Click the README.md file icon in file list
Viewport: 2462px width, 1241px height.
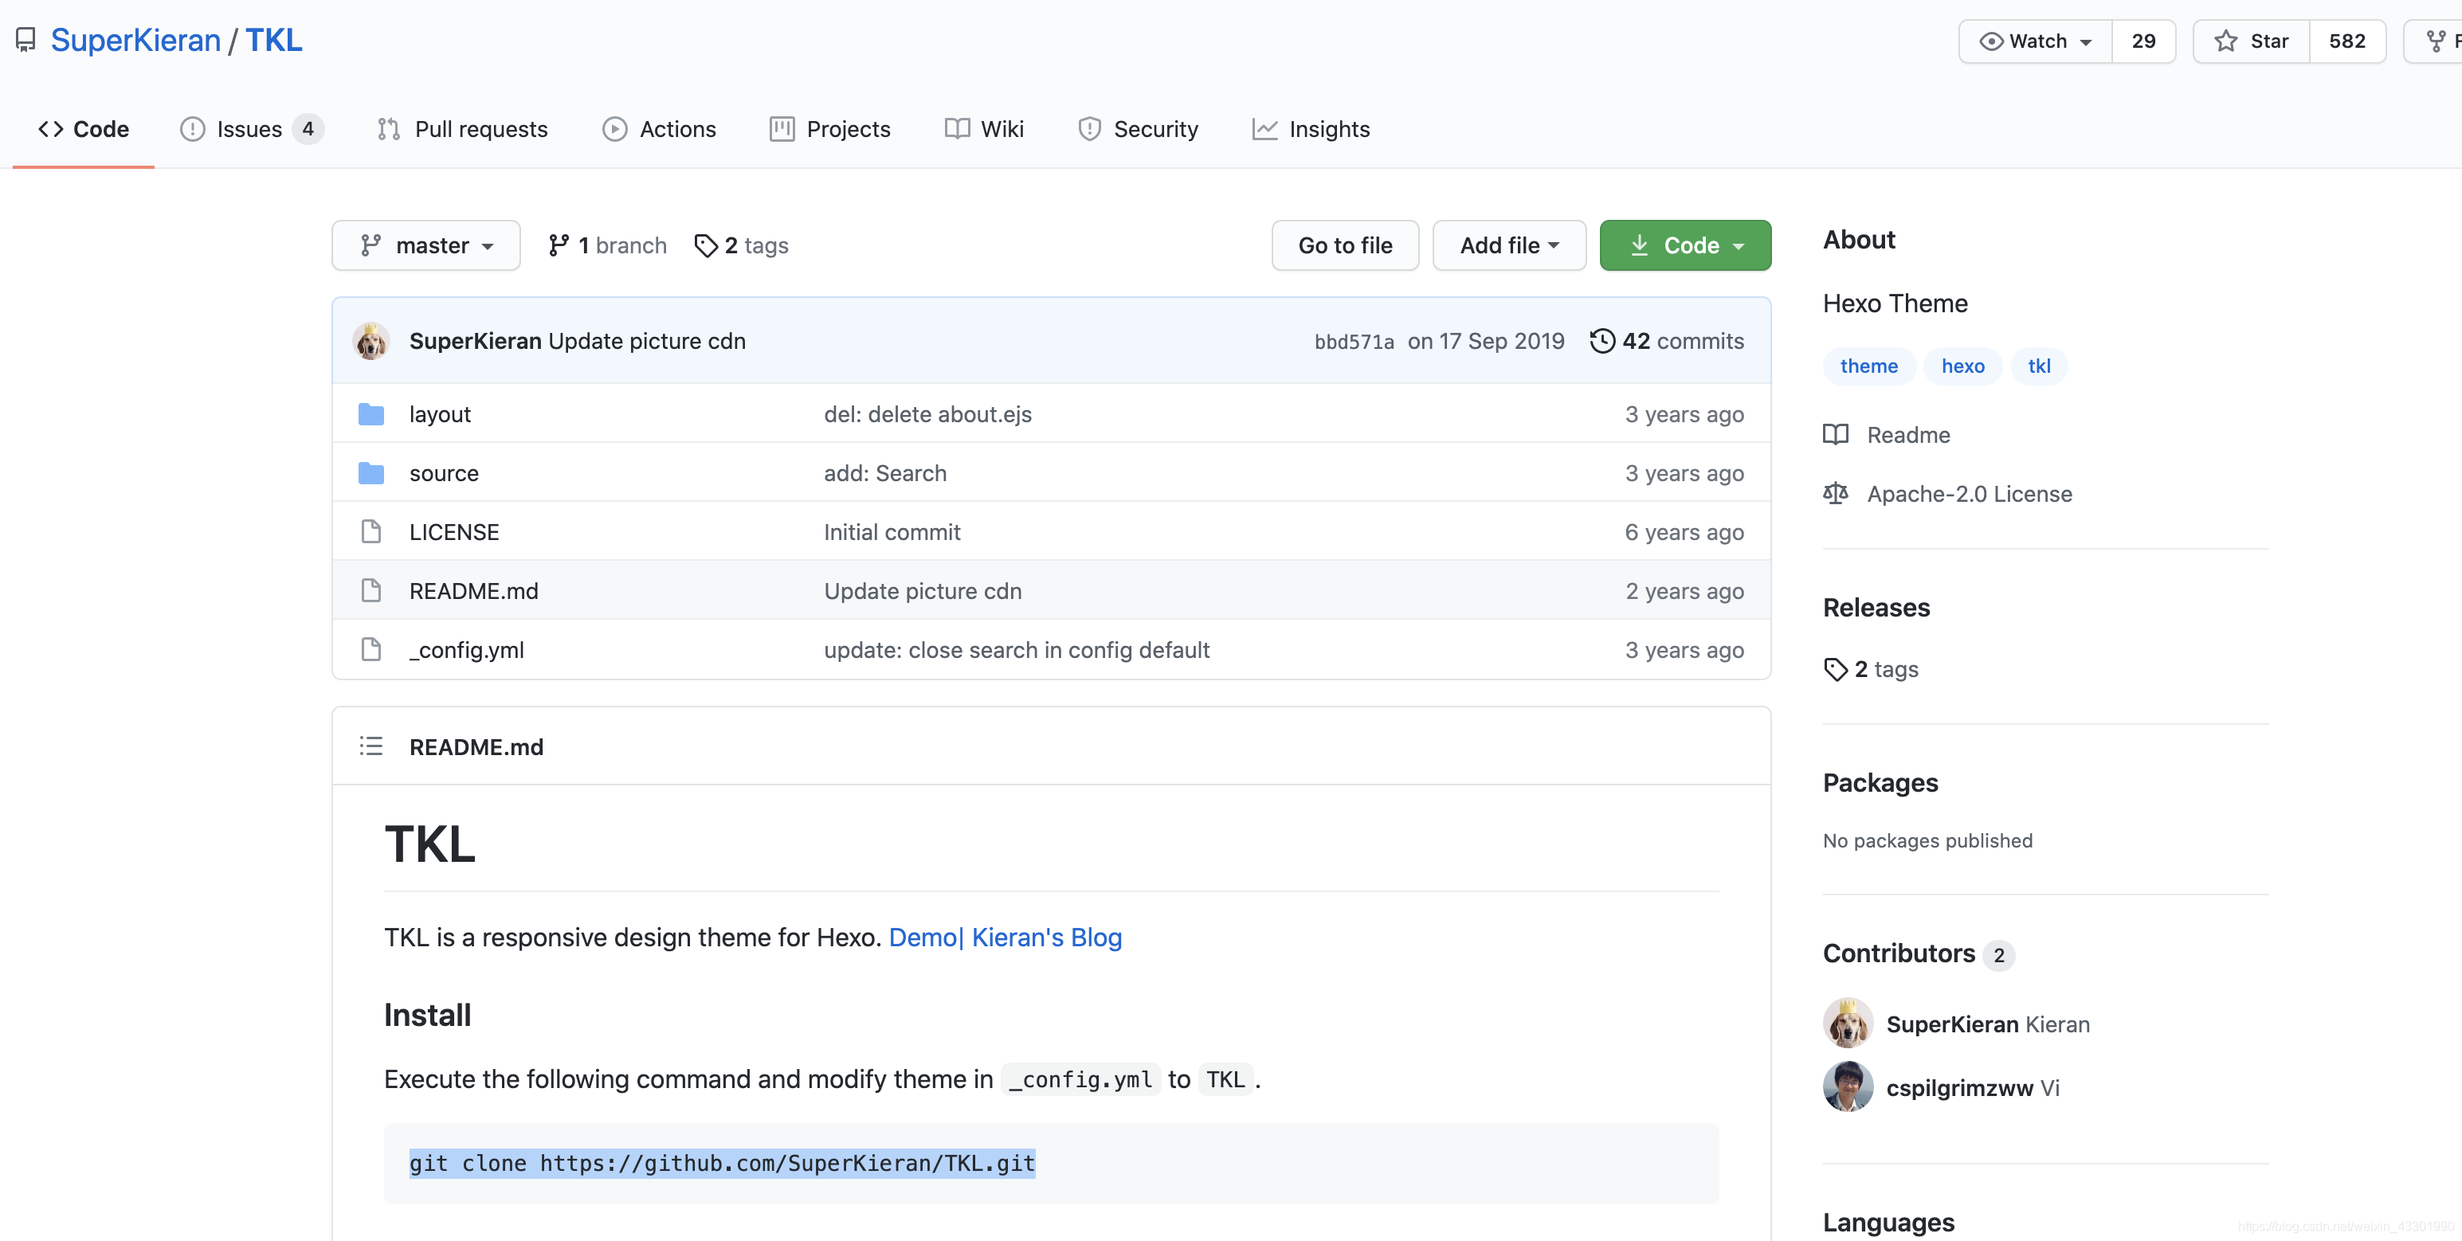(x=370, y=590)
